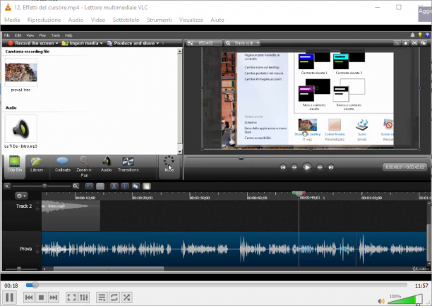432x306 pixels.
Task: Mute audio with VLC speaker icon
Action: pos(381,301)
